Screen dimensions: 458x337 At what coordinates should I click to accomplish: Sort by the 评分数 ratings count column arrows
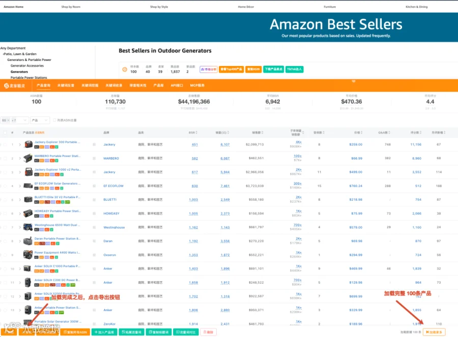click(x=421, y=133)
